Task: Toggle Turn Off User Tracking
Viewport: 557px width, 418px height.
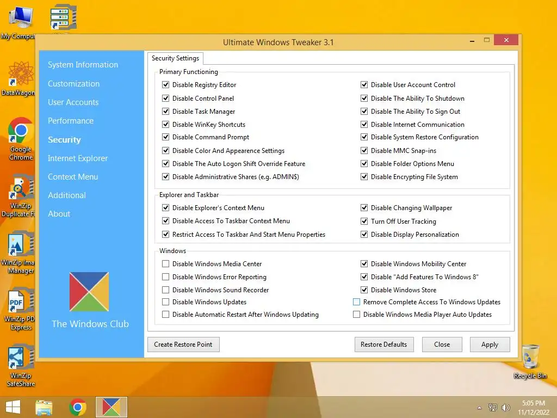Action: (x=364, y=221)
